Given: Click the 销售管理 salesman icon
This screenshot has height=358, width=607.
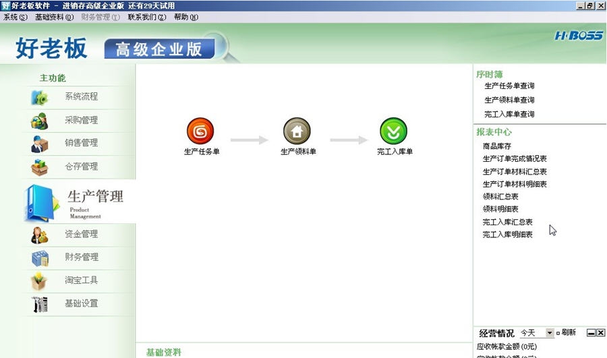Looking at the screenshot, I should pos(39,144).
